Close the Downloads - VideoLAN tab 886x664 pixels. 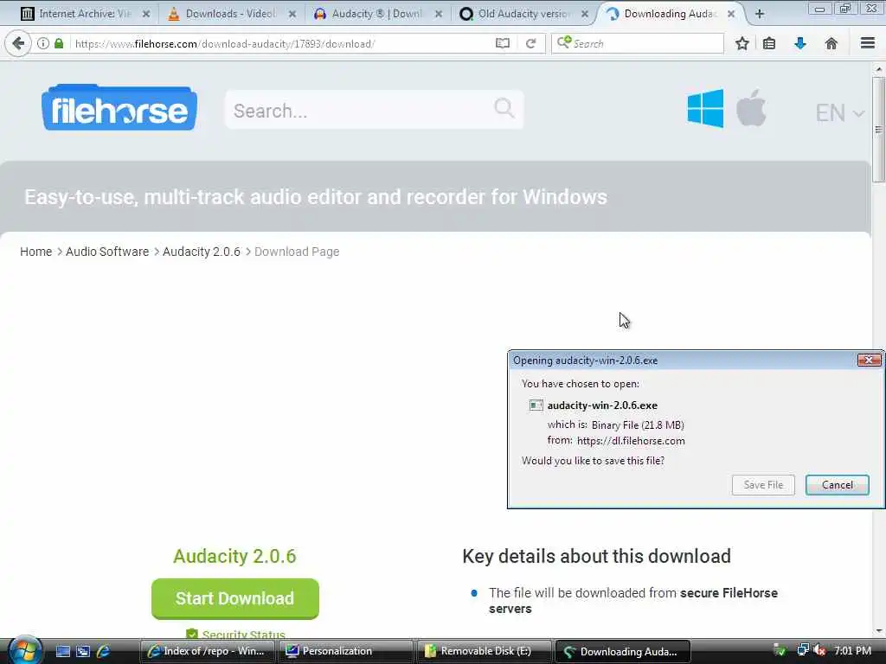tap(292, 14)
